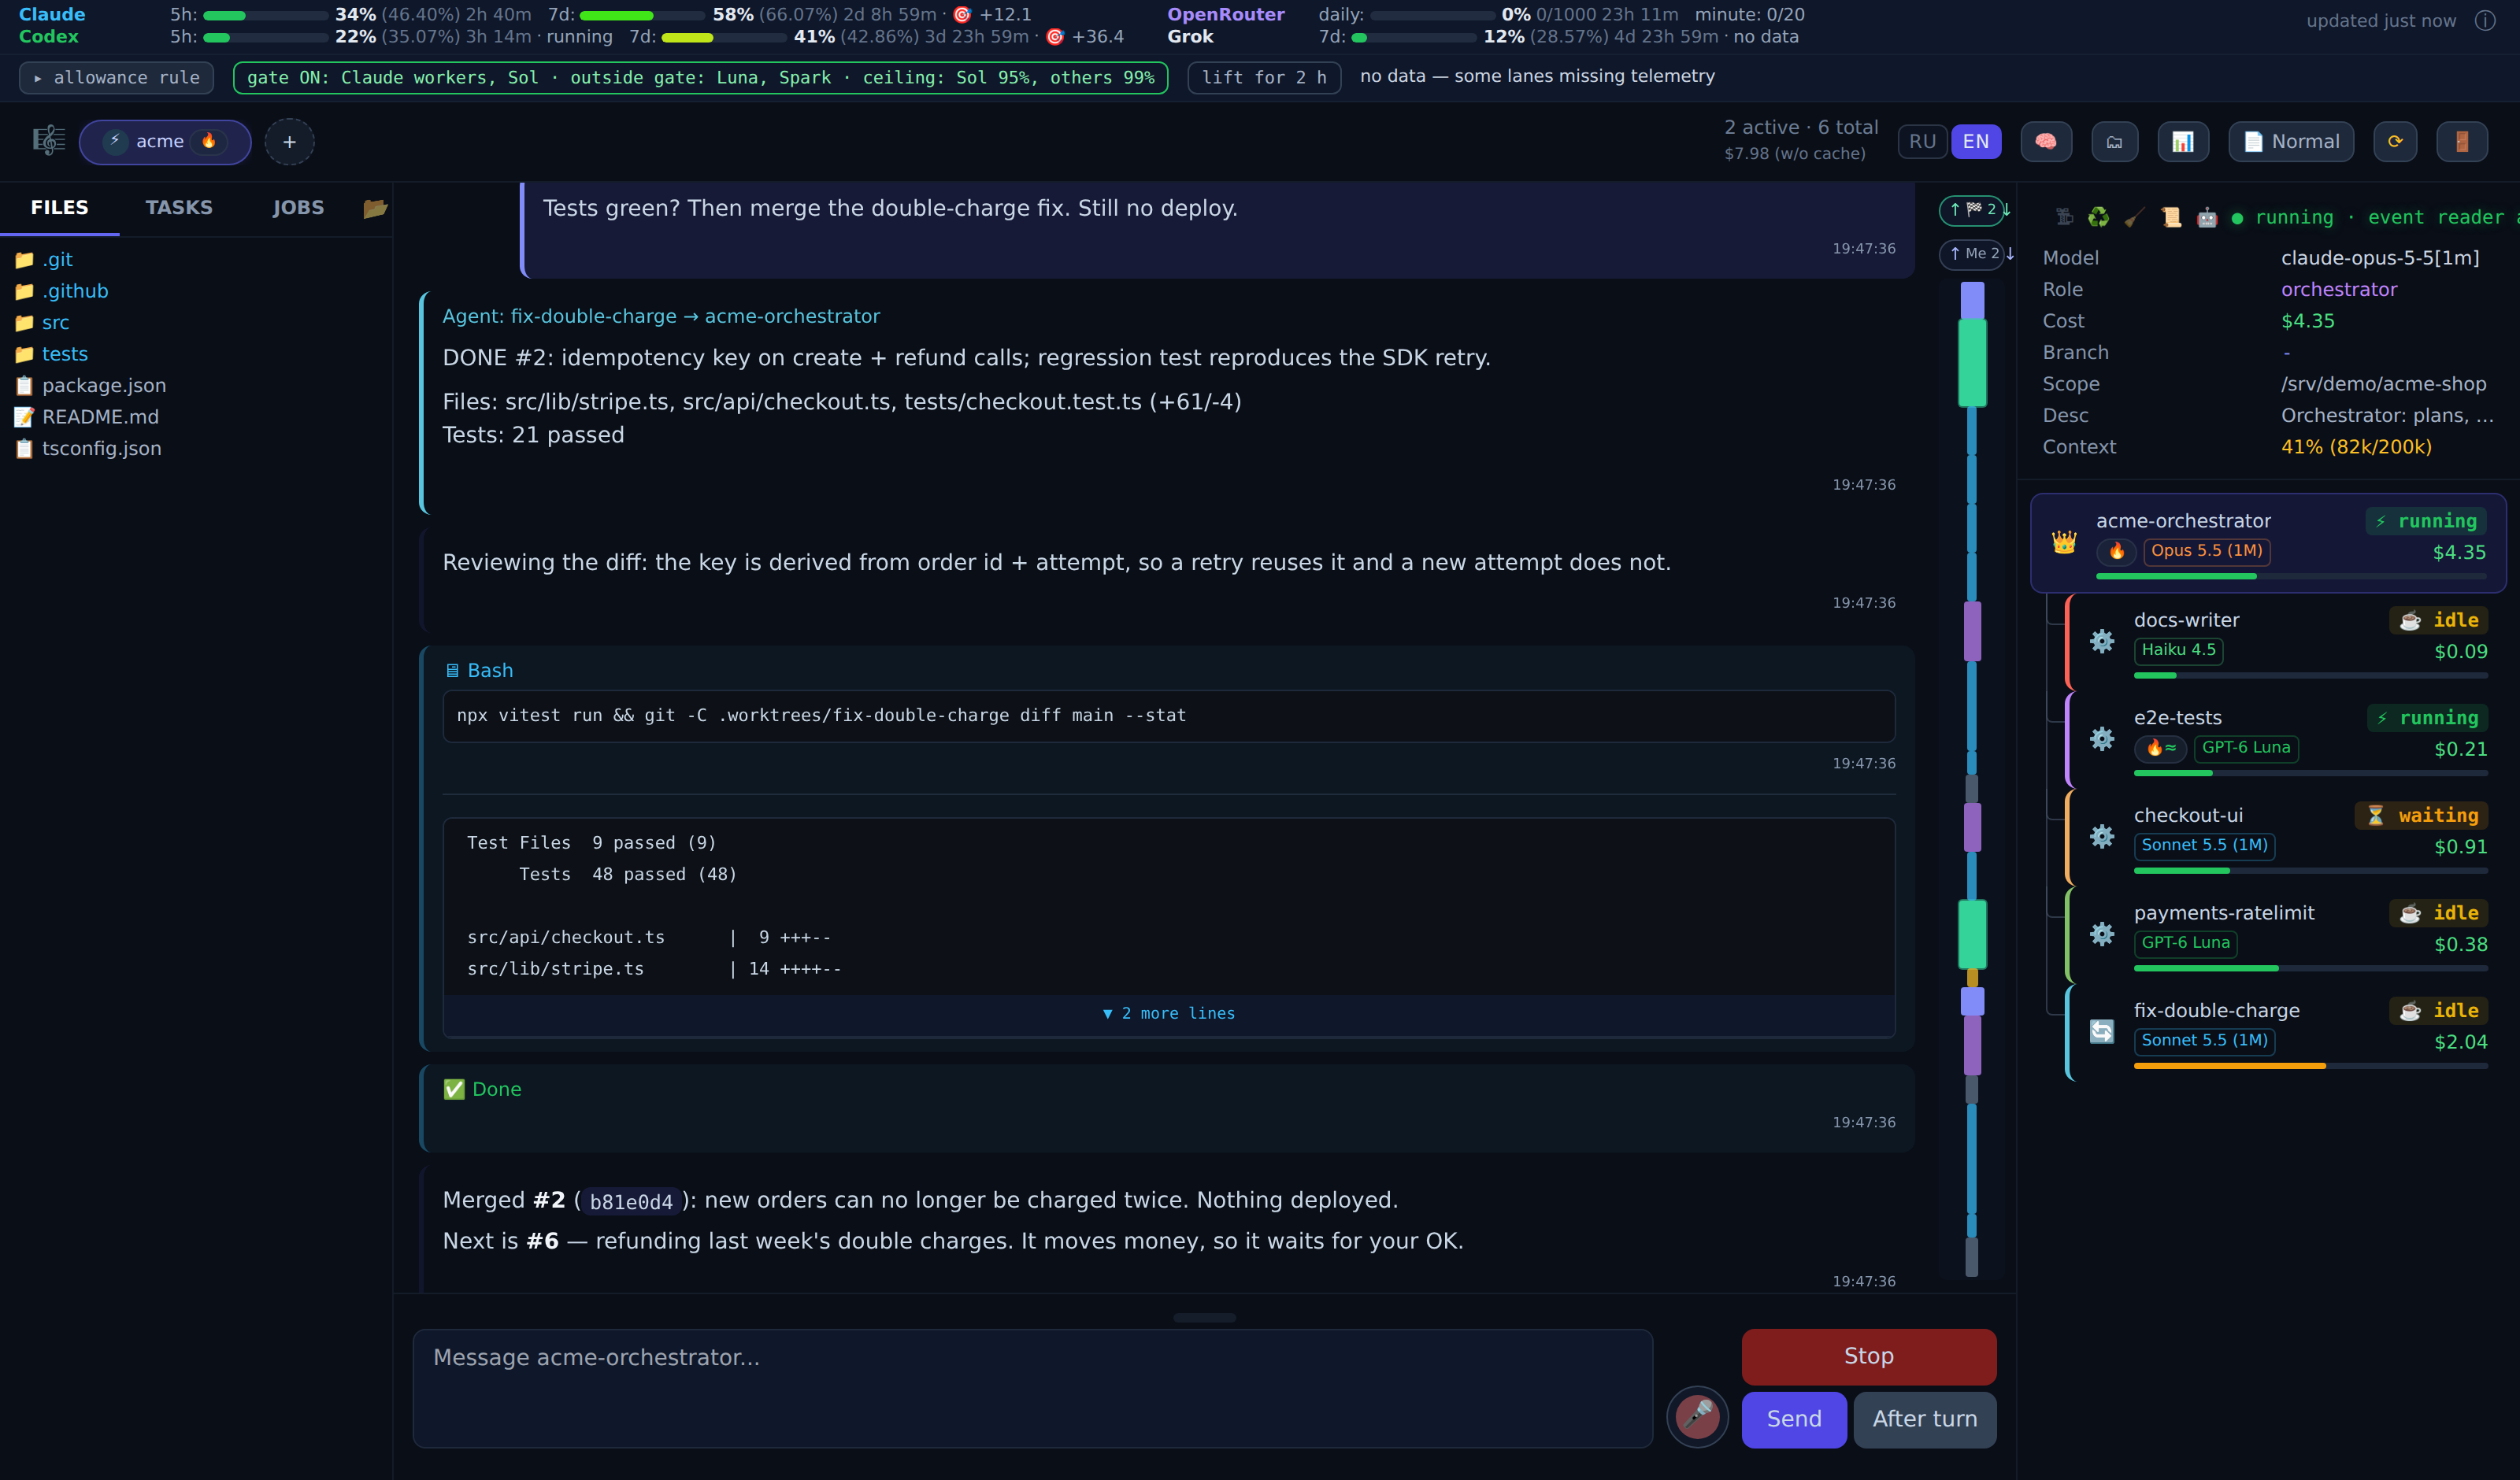
Task: Click the lift for 2 h button
Action: [x=1264, y=78]
